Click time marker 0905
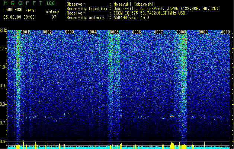Viewport: 234px width, 149px height. click(x=114, y=32)
